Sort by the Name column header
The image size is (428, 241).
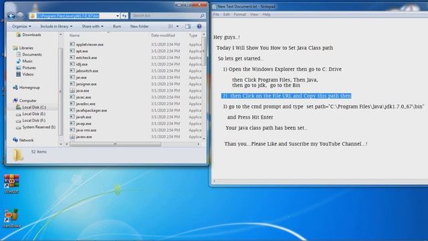pos(74,35)
